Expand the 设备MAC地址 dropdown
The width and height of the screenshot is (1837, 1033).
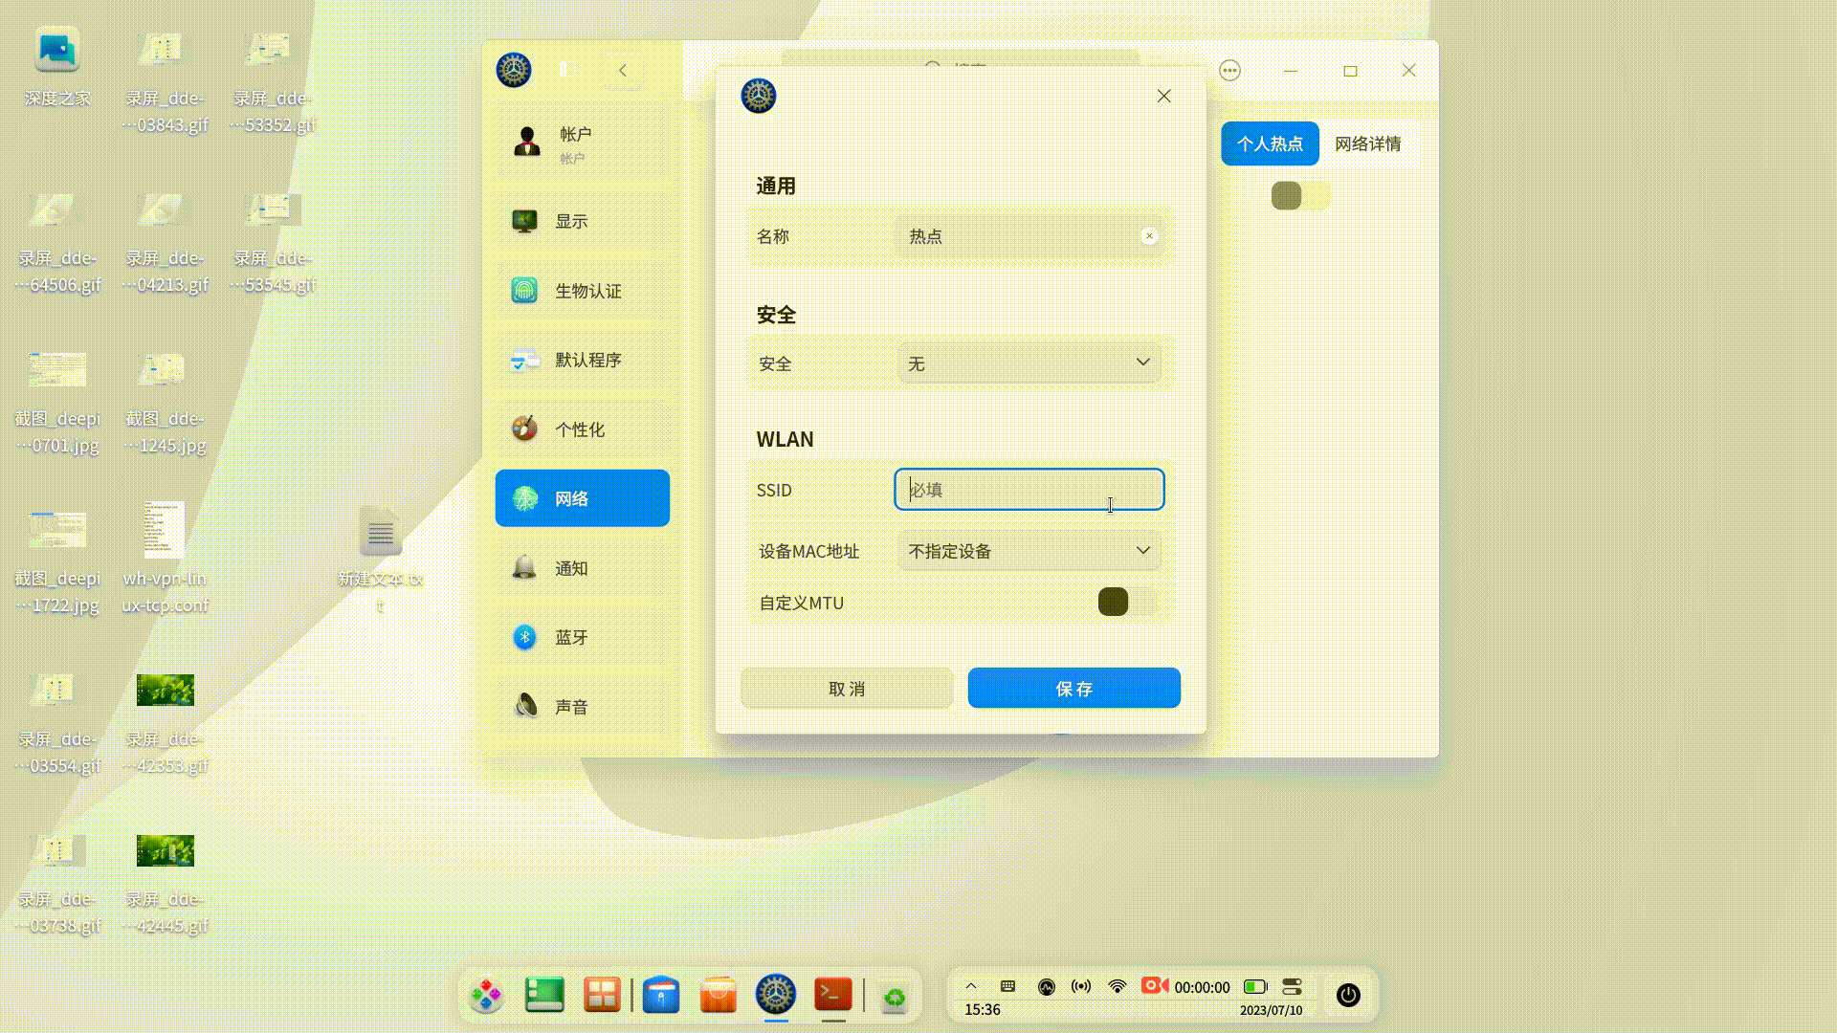(1029, 551)
